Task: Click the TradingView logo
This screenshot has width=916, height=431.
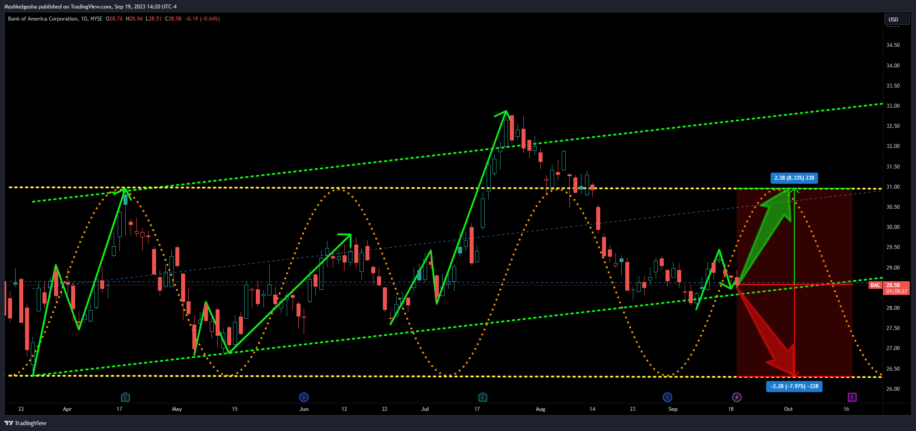Action: coord(25,423)
